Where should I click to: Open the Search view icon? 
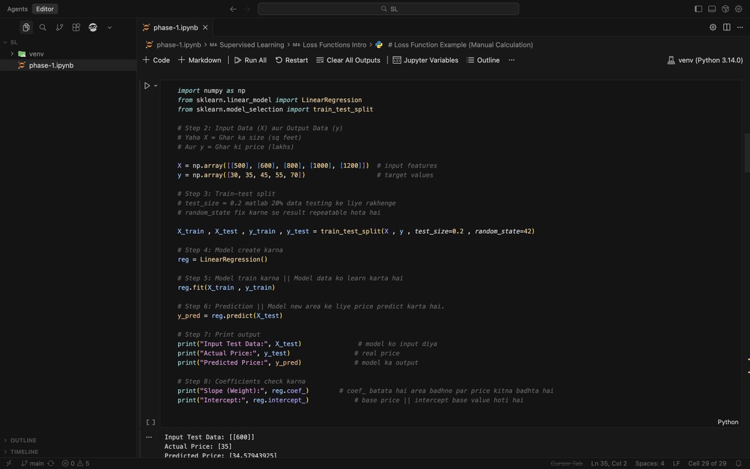tap(42, 28)
